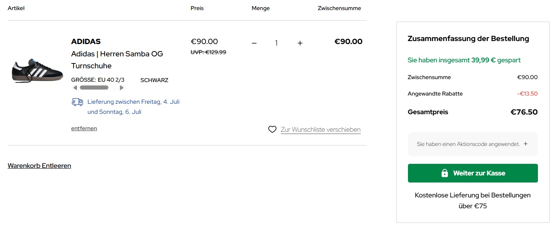
Task: Click the GRÖSSE EU 40 2/3 label
Action: 98,80
